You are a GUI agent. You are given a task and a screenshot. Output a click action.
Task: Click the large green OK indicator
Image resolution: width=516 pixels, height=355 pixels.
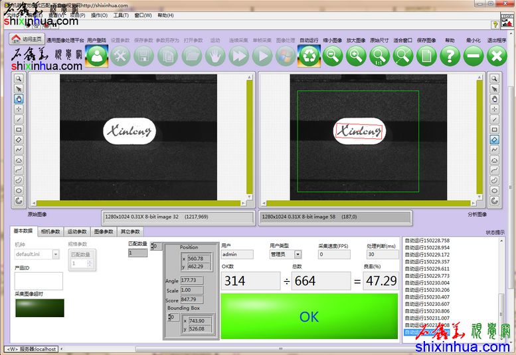[x=309, y=316]
